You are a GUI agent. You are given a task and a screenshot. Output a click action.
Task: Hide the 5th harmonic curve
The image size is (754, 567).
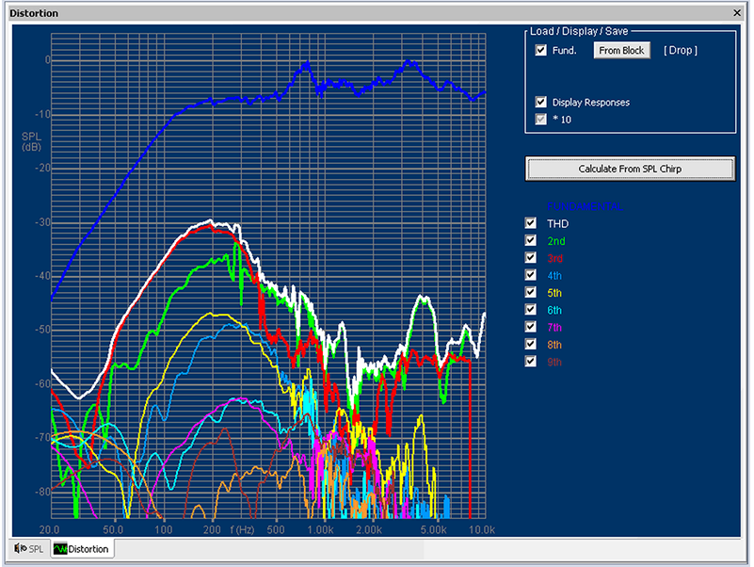coord(531,292)
